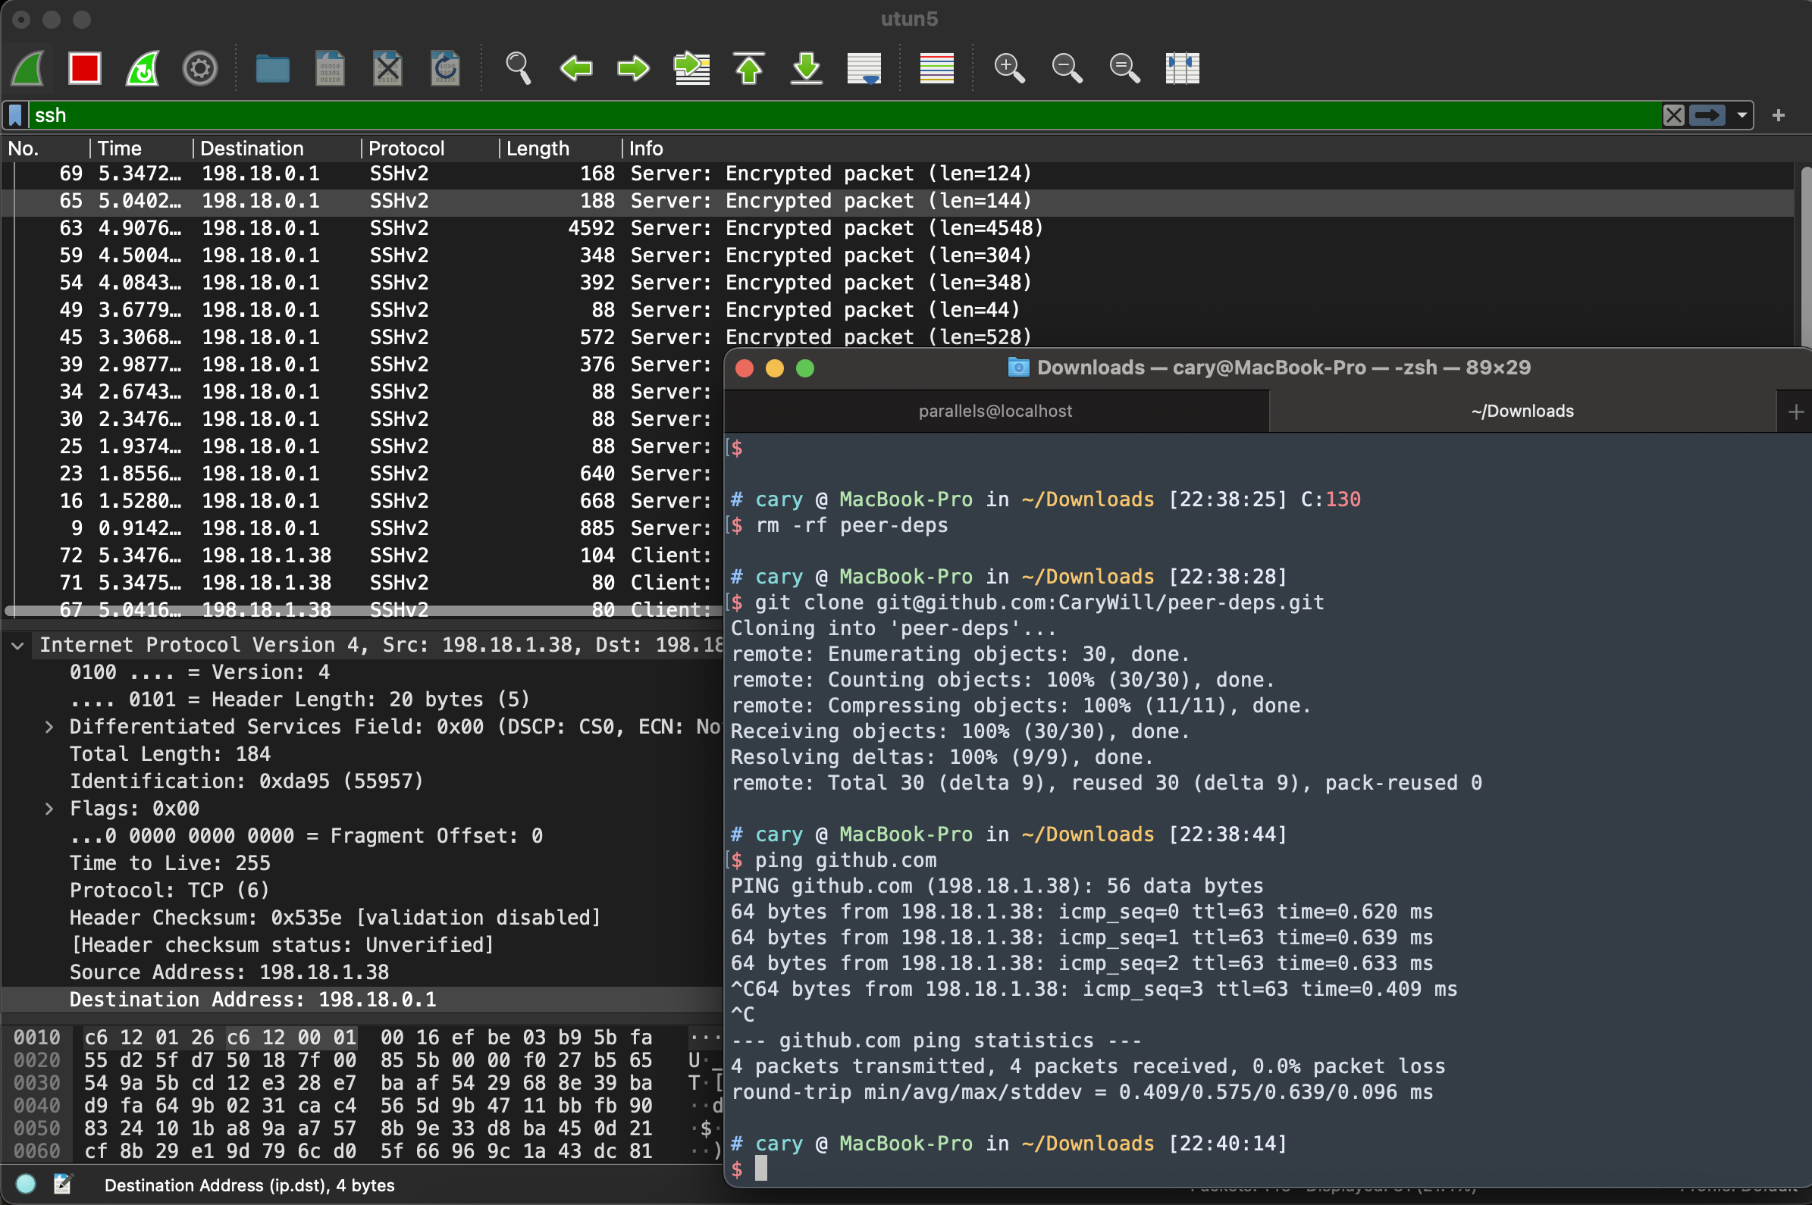
Task: Select packet 72 destined to 198.18.1.38
Action: click(x=363, y=556)
